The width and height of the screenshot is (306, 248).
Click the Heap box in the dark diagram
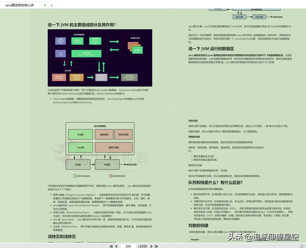click(60, 54)
